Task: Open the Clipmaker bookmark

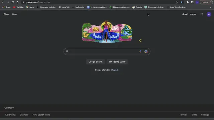Action: point(46,7)
